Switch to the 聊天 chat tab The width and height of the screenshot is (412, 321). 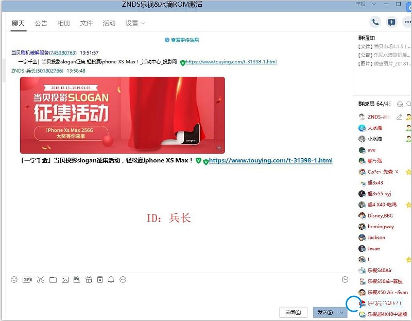[19, 23]
